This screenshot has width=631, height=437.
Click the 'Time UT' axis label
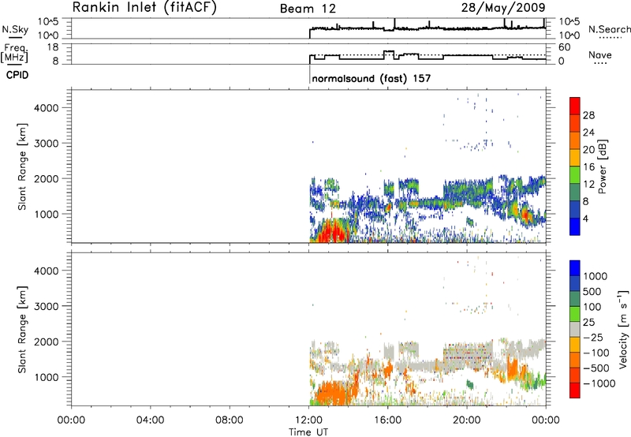pyautogui.click(x=308, y=432)
